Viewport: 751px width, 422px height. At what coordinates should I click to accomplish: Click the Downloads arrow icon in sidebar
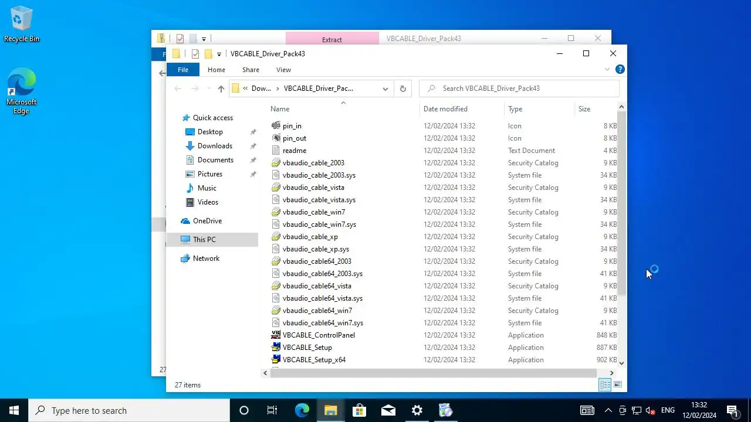[x=190, y=146]
